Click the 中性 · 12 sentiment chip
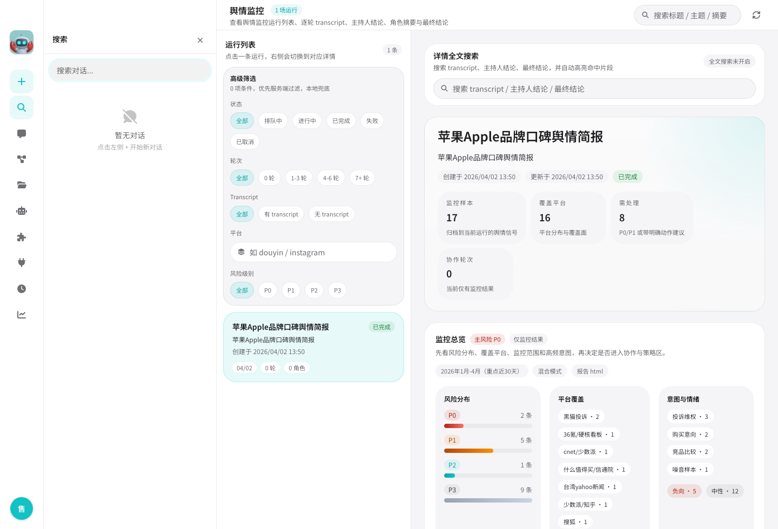Screen dimensions: 778x529 tap(725, 491)
